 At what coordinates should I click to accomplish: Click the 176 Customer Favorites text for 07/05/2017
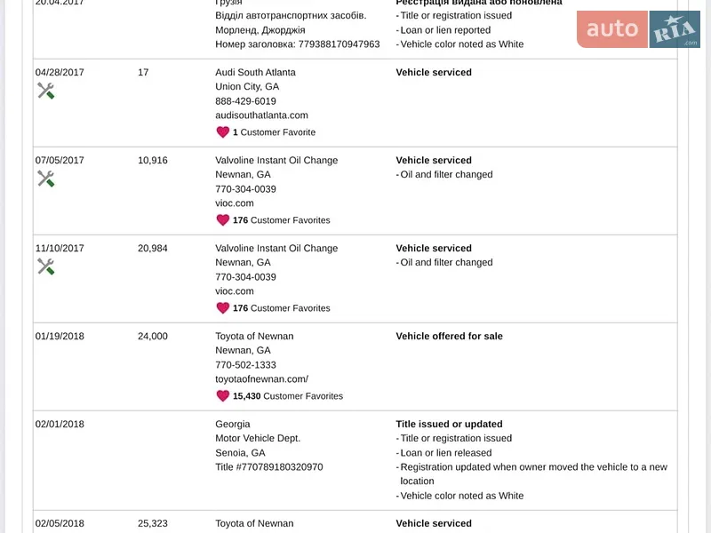pos(281,220)
